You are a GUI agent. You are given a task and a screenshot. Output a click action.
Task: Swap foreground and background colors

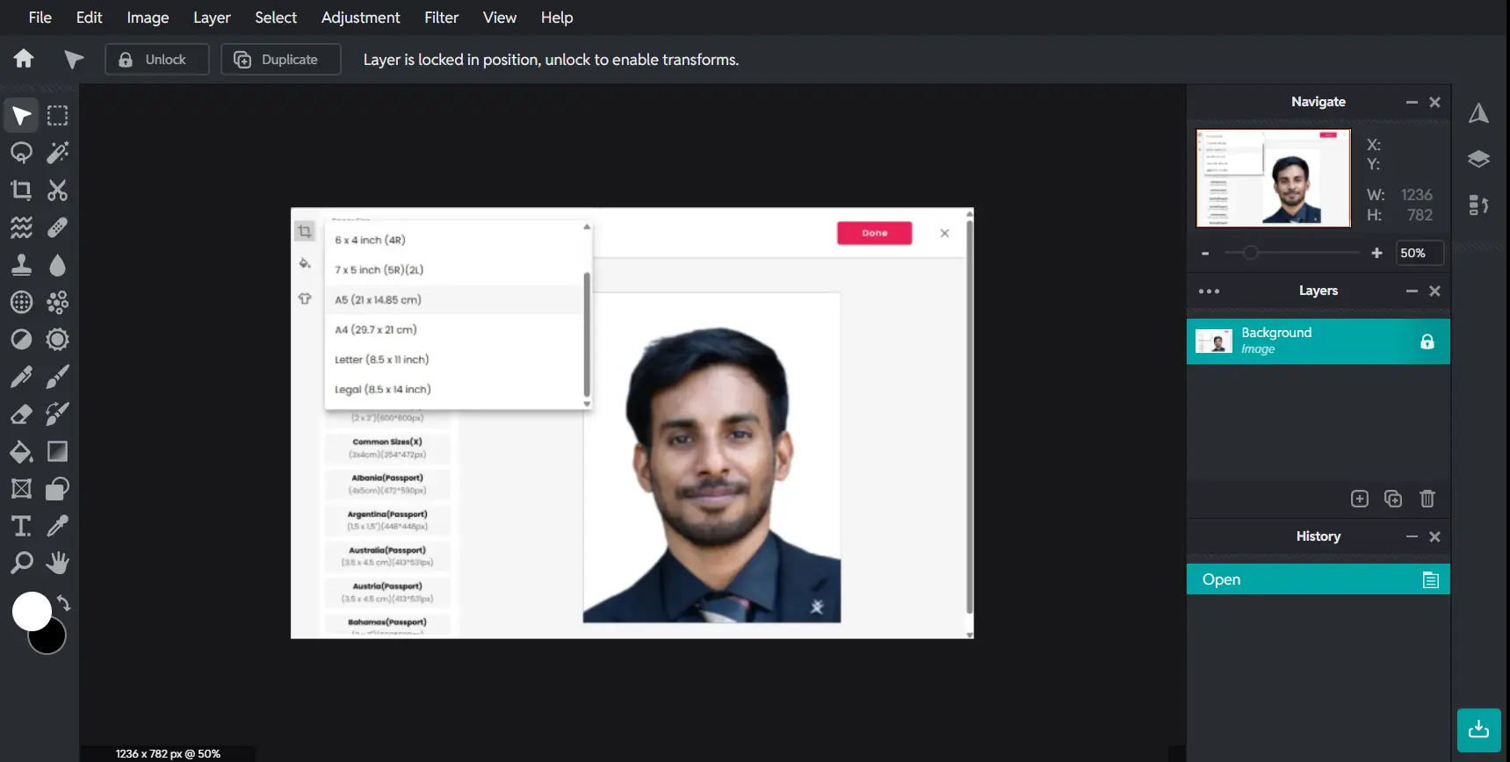click(x=64, y=603)
